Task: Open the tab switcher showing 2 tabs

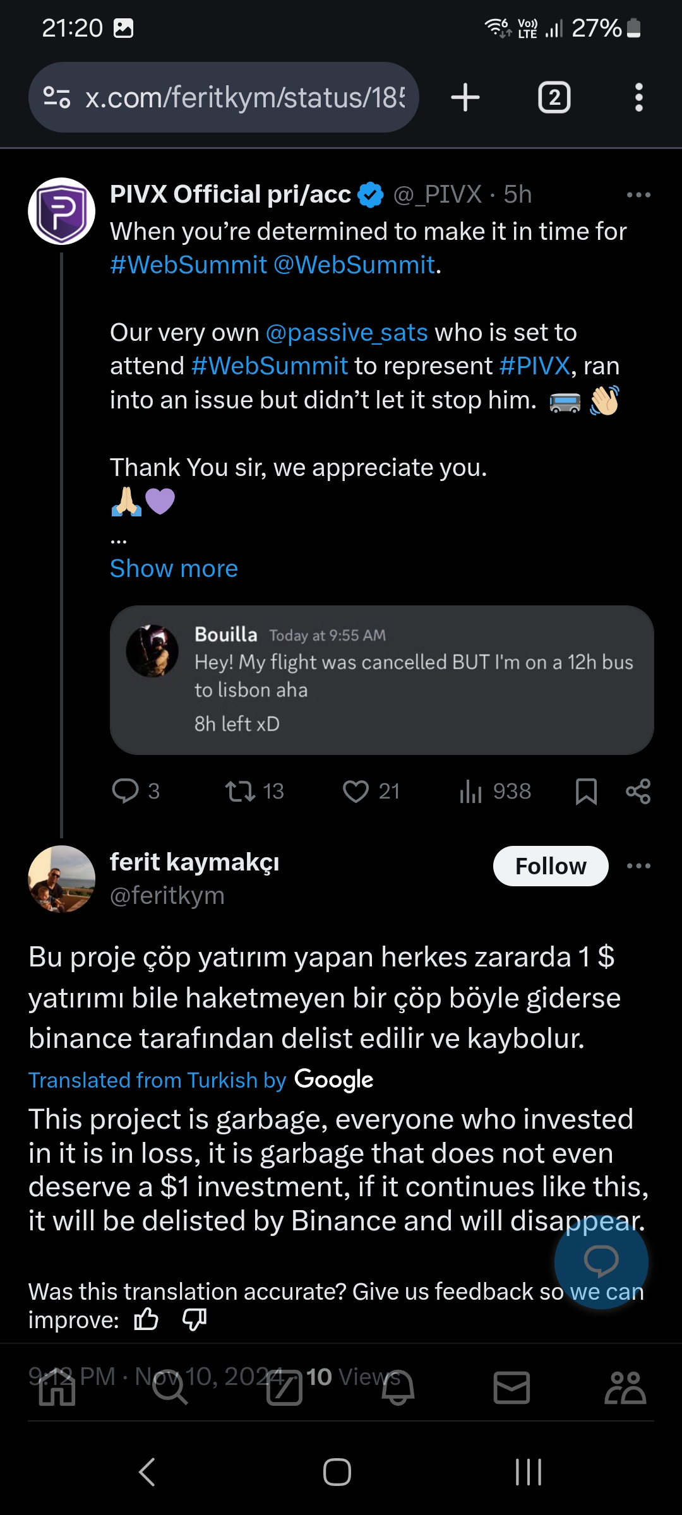Action: (554, 98)
